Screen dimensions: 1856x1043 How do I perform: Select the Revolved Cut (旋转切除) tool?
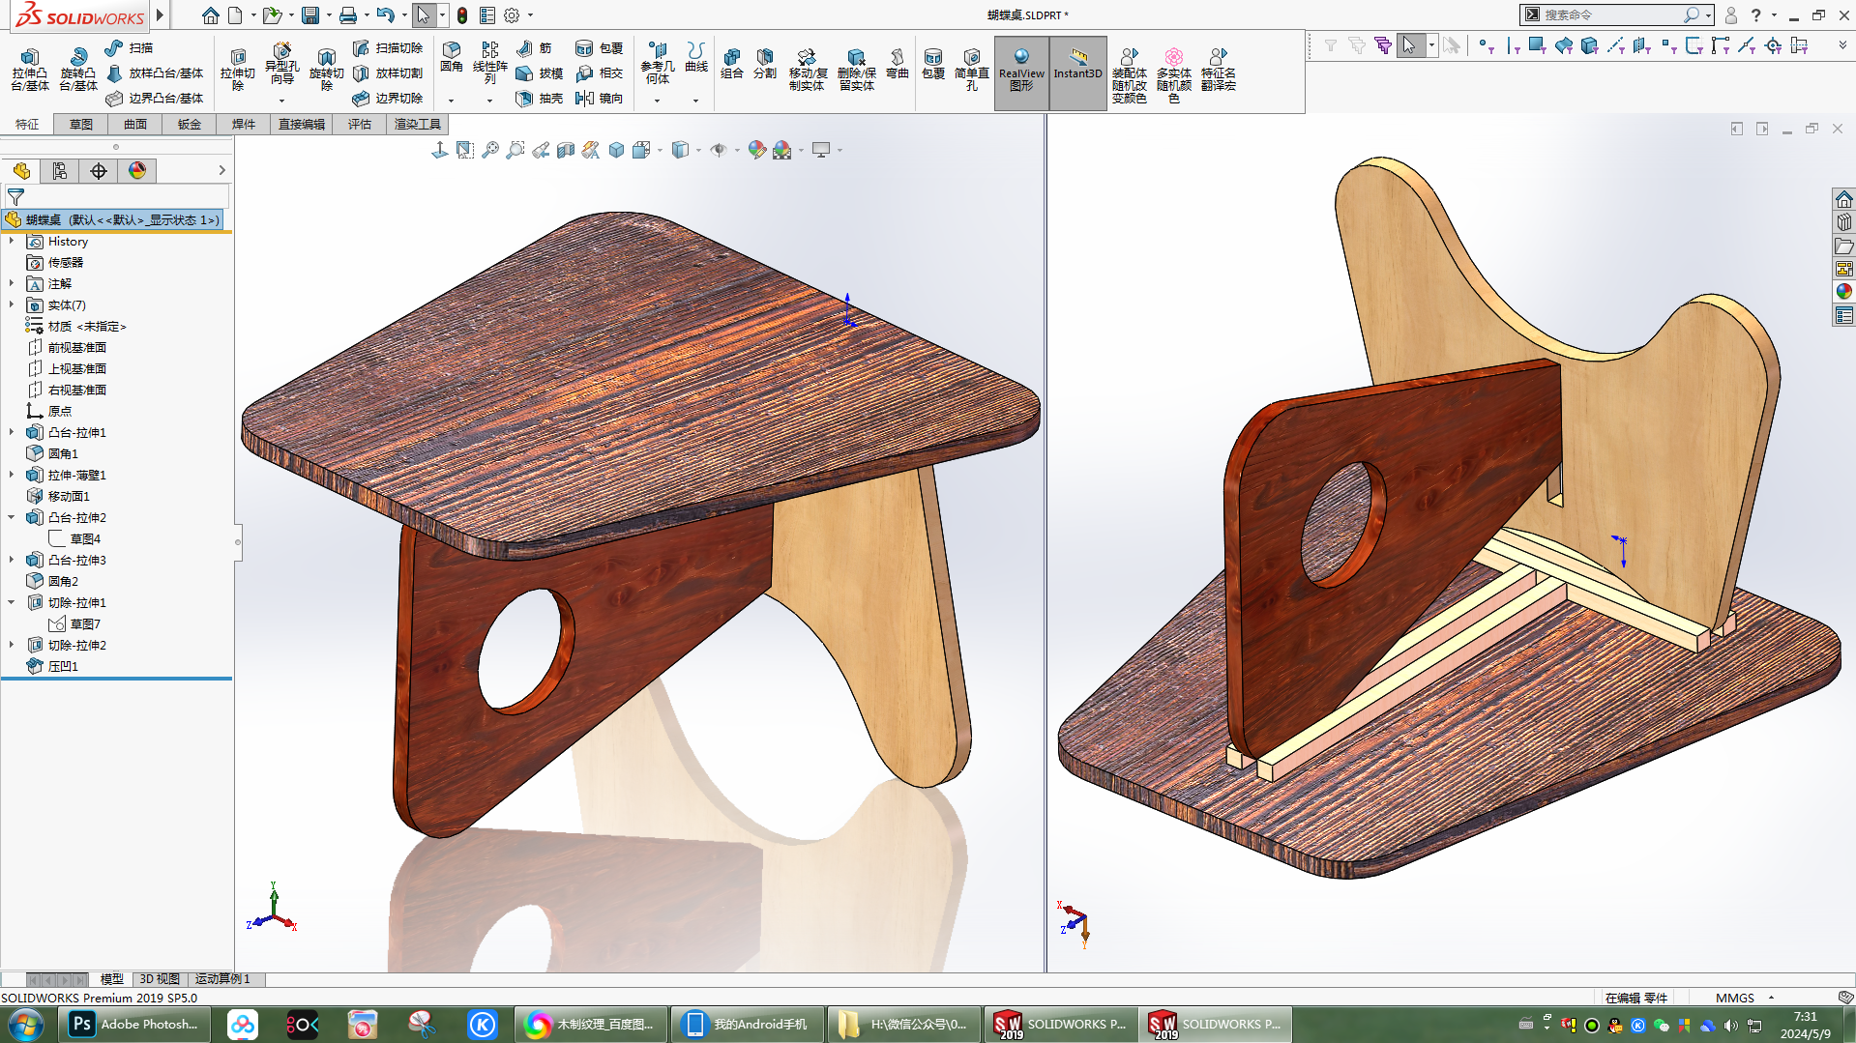point(326,69)
